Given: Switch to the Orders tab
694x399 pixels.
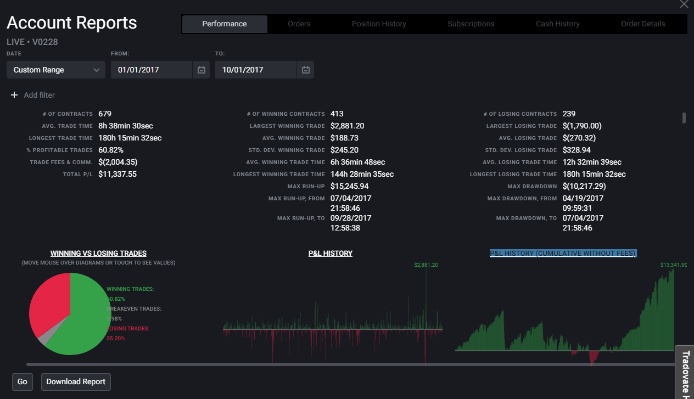Looking at the screenshot, I should click(299, 24).
